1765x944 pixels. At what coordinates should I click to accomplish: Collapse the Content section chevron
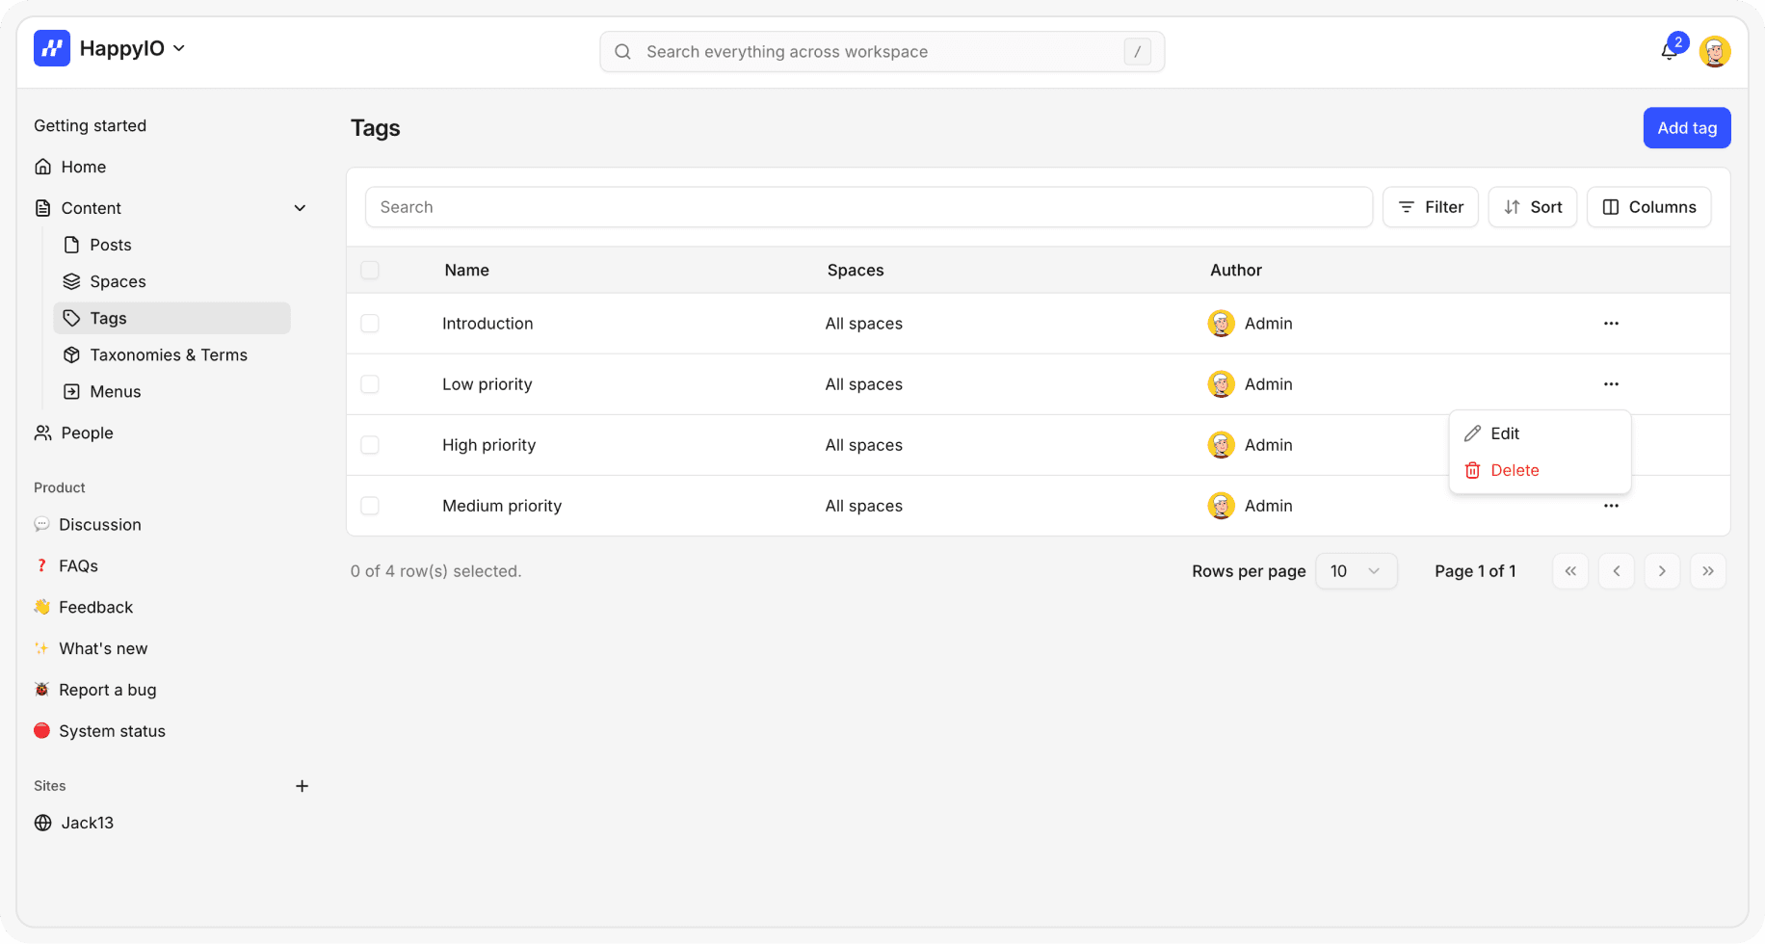[300, 208]
